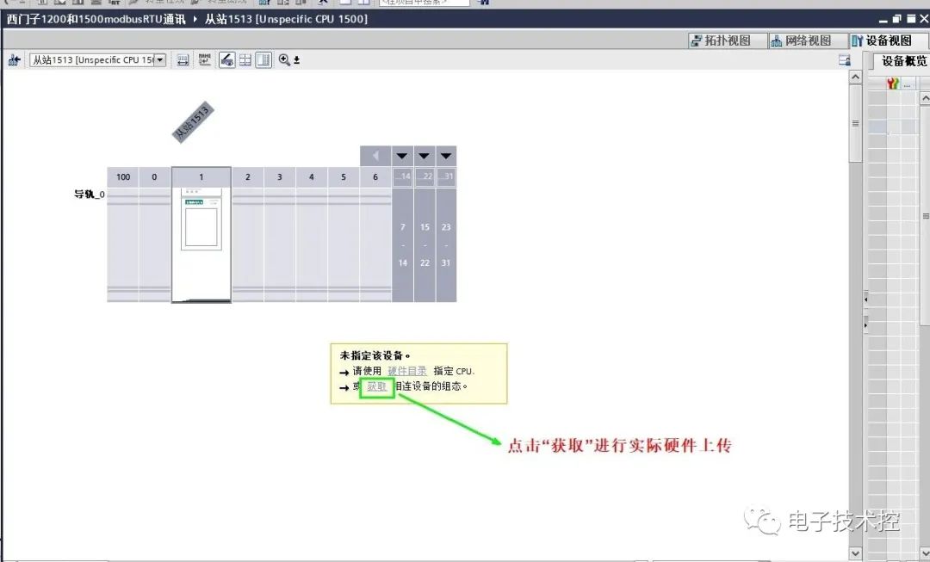Click the collapsed slot range 7 - 14 column

[402, 244]
